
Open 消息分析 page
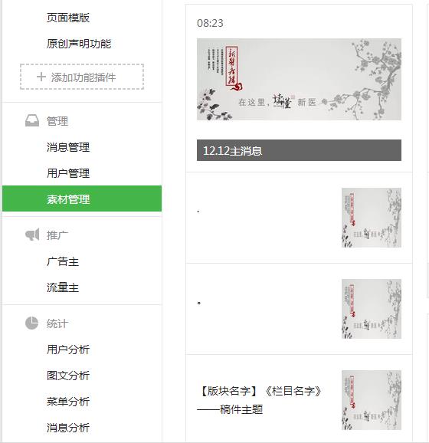[68, 428]
